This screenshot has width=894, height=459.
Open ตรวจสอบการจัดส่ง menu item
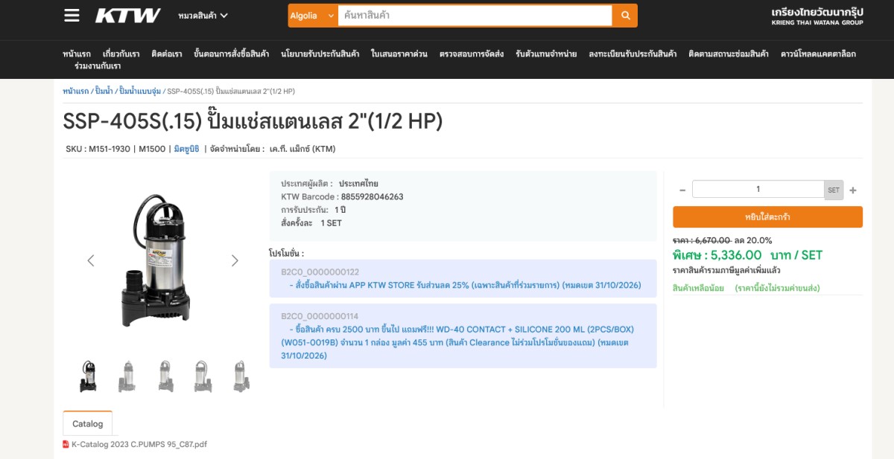472,54
